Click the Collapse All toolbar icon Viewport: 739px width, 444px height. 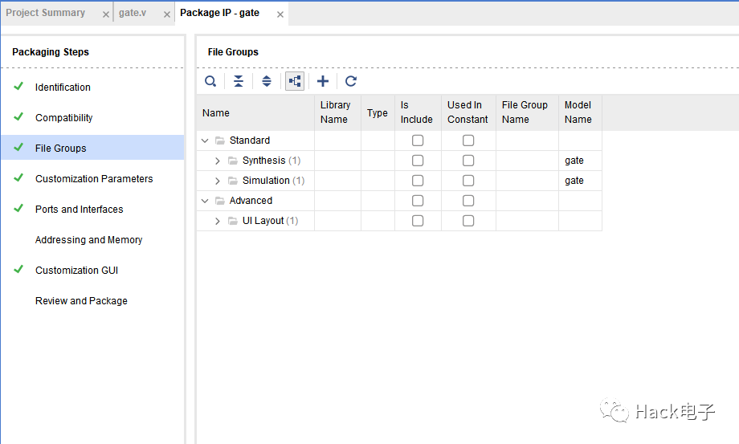pos(239,81)
